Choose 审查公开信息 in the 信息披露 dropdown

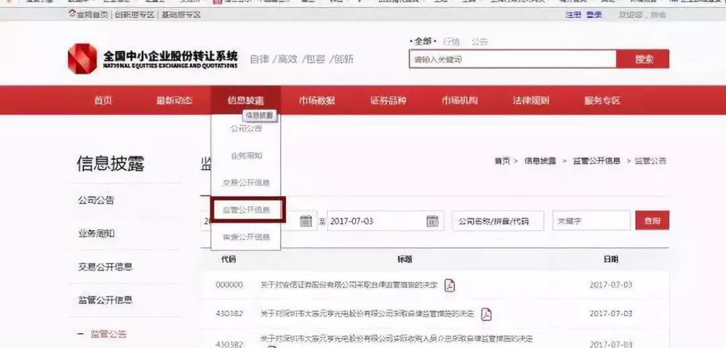[246, 237]
